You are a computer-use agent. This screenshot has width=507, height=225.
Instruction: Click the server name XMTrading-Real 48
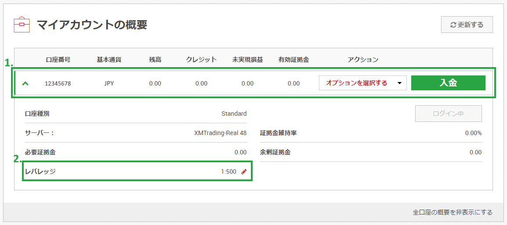tap(220, 133)
